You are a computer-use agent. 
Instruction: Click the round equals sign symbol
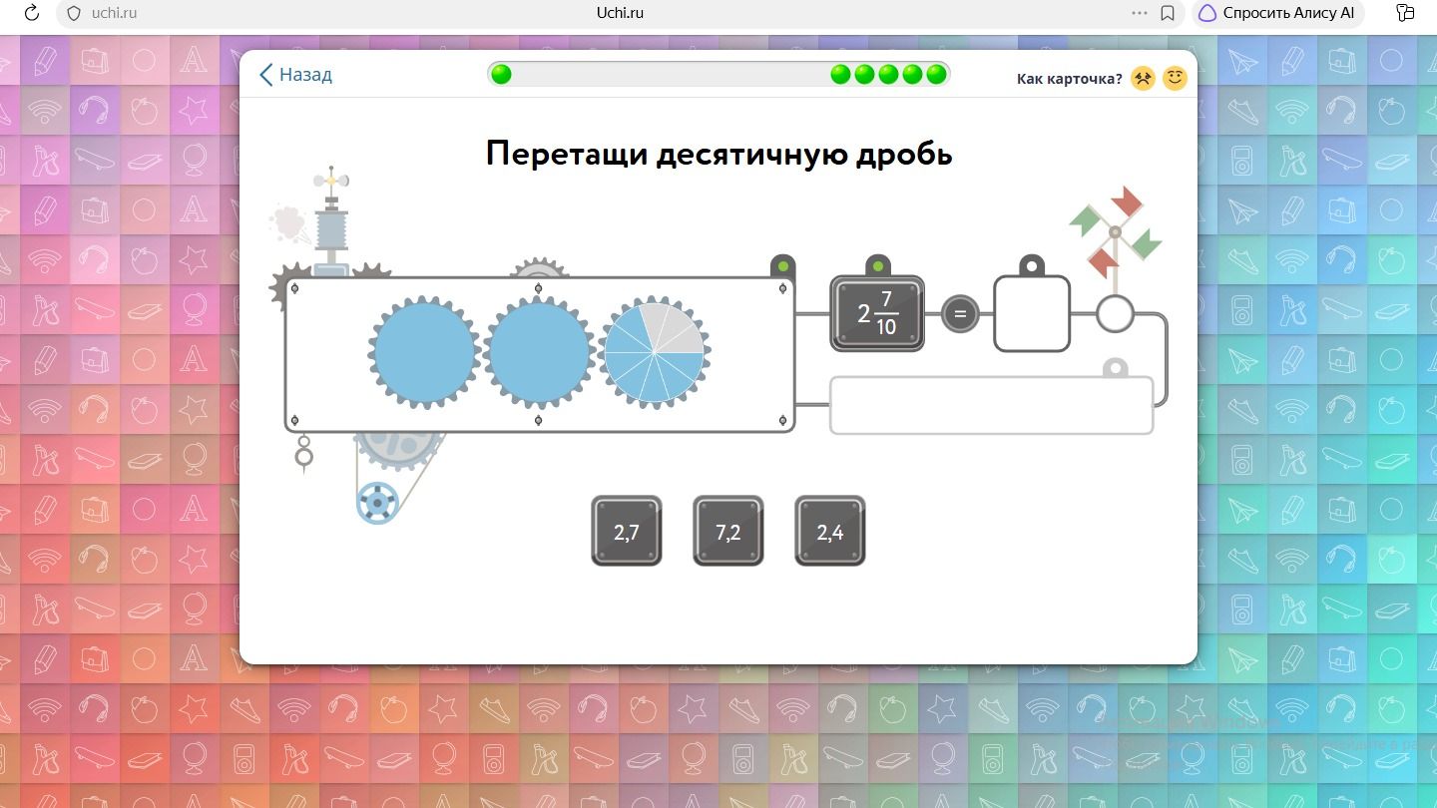click(x=960, y=315)
